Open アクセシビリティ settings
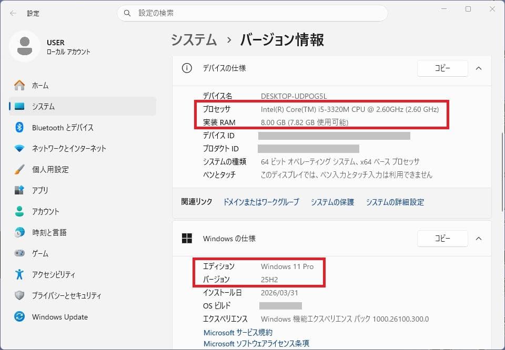This screenshot has width=505, height=350. coord(53,275)
